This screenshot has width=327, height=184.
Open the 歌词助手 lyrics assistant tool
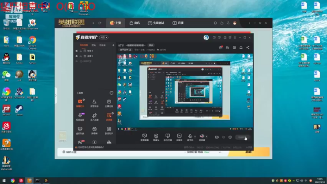click(x=109, y=130)
